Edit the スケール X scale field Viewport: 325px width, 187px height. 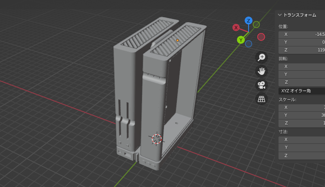coord(302,108)
